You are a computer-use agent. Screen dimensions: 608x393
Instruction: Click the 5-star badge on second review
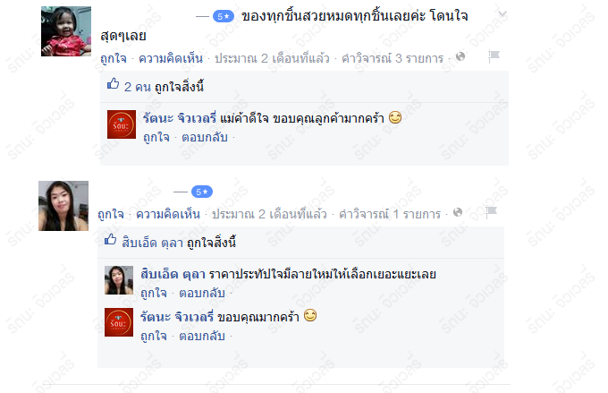(202, 192)
